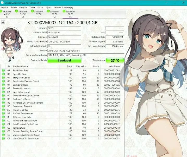Select the Reallocated Sectors Count attribute name
The image size is (187, 157).
click(x=26, y=81)
